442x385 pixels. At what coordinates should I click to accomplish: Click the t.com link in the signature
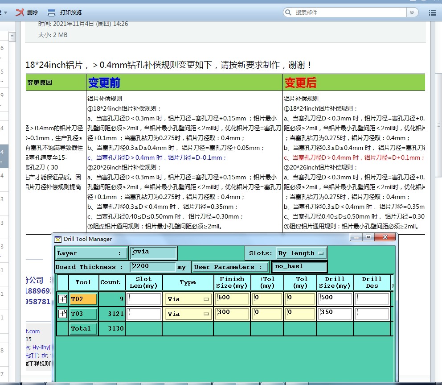point(33,331)
